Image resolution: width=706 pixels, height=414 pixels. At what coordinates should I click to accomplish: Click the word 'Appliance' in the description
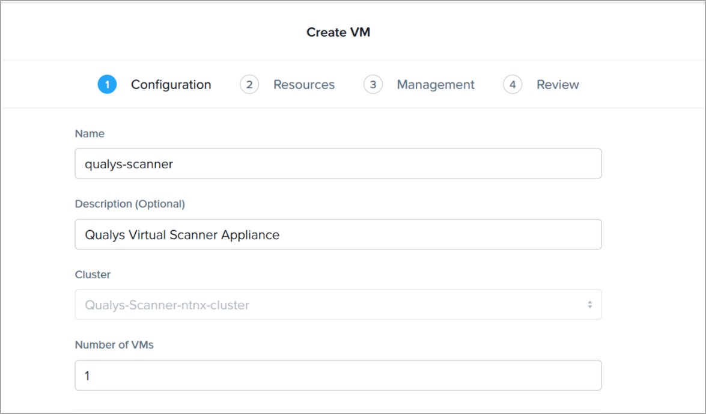pos(250,234)
